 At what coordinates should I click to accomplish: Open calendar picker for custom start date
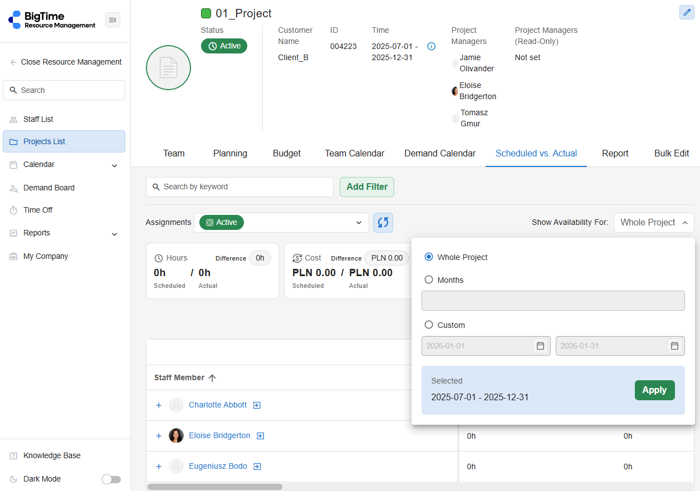(540, 346)
